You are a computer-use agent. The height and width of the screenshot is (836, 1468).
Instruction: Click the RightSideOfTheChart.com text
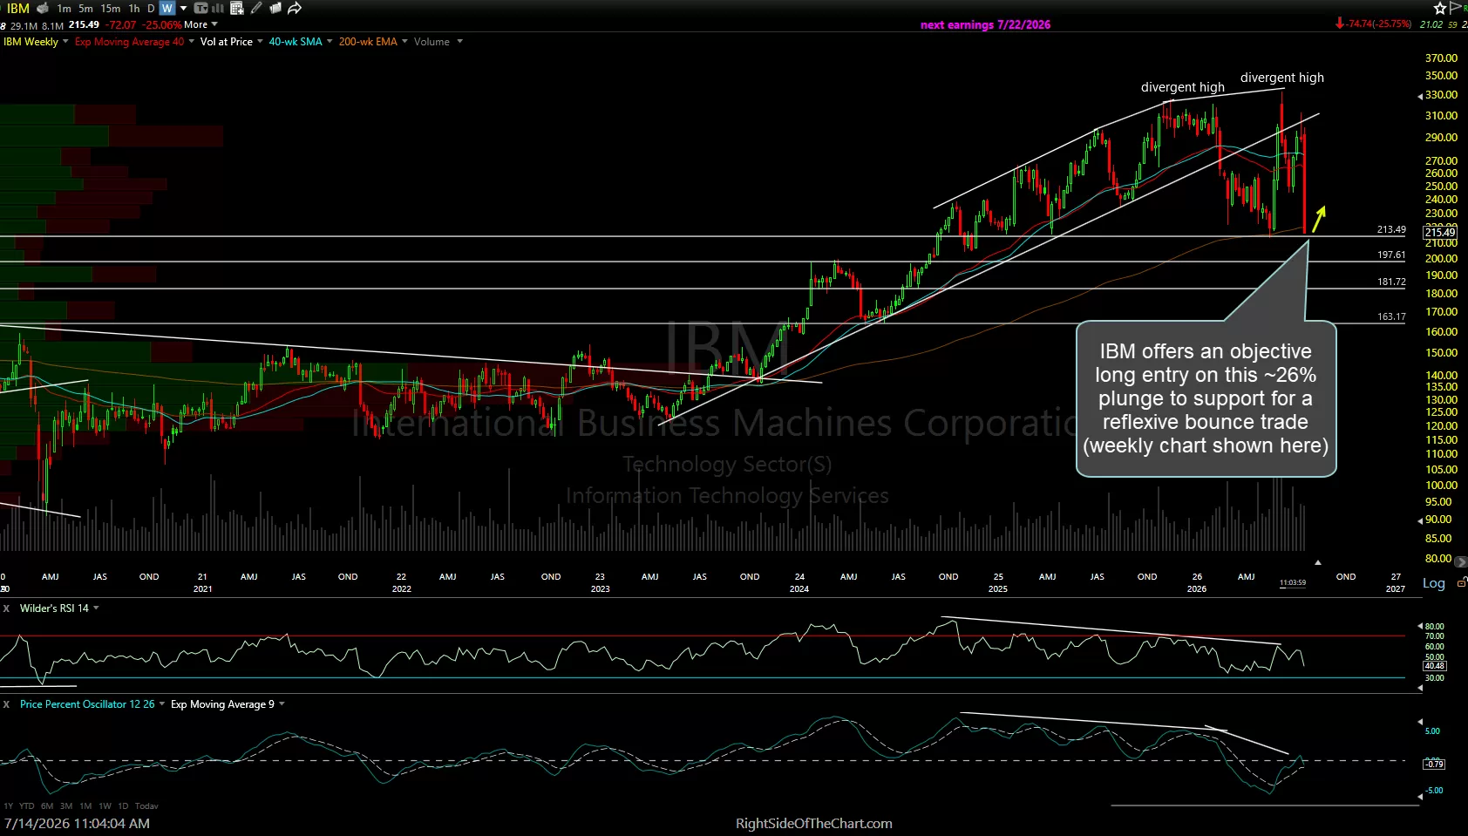814,824
